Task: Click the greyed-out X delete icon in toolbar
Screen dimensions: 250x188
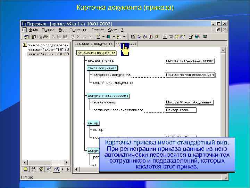Action: click(x=78, y=37)
